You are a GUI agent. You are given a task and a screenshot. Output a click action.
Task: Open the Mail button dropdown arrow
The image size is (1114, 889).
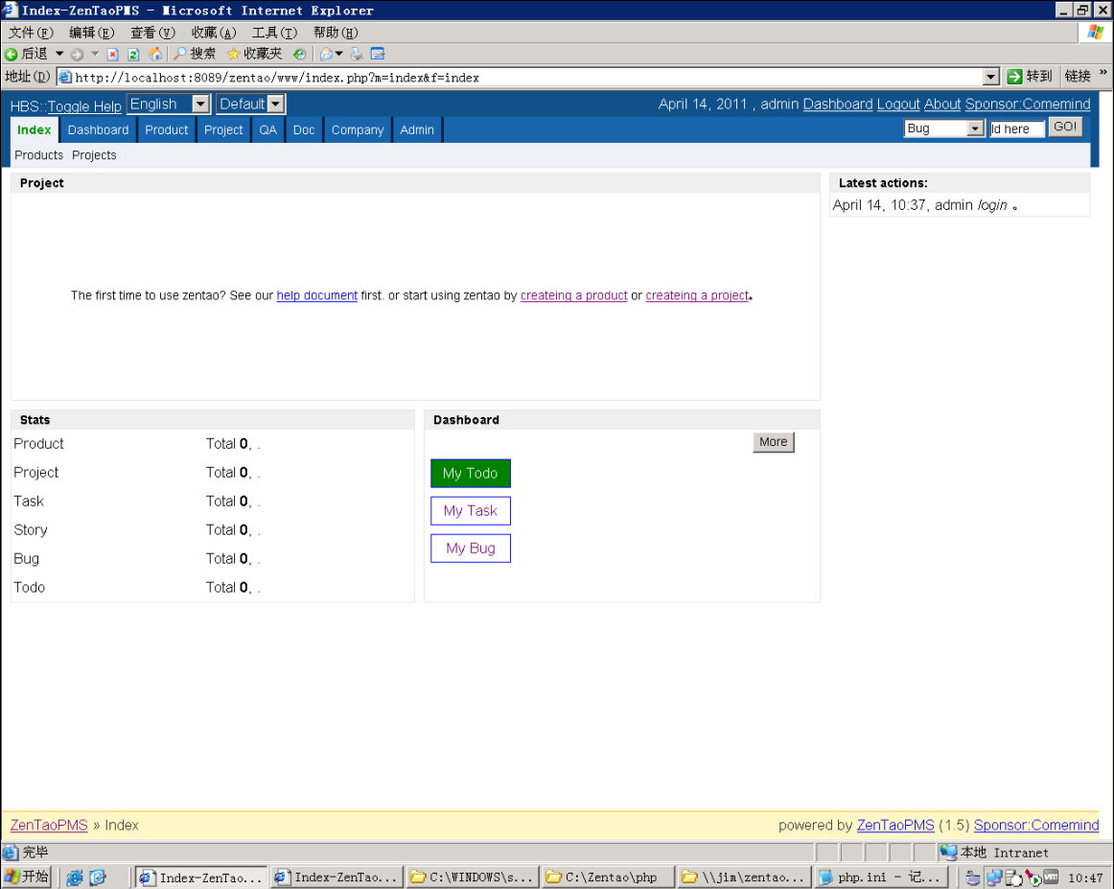[338, 54]
